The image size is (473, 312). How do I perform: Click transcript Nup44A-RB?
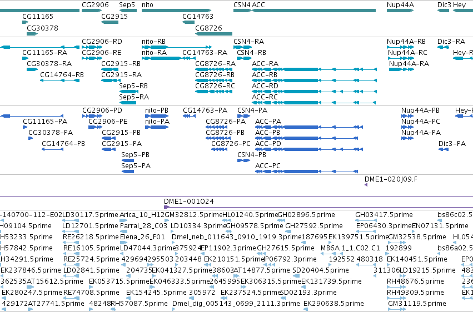point(406,41)
